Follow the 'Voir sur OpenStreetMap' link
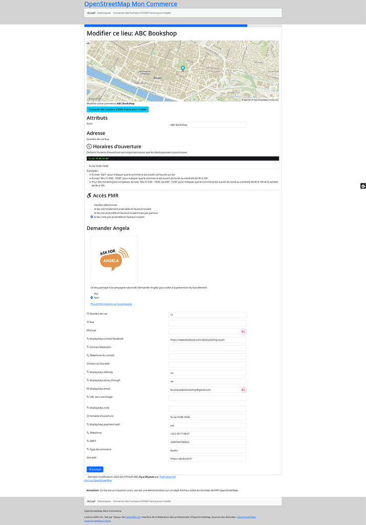The width and height of the screenshot is (366, 525). coord(98,480)
